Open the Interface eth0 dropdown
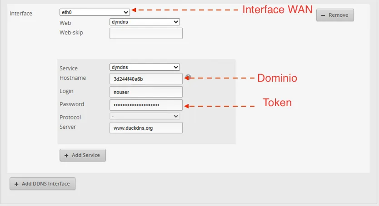 tap(95, 12)
